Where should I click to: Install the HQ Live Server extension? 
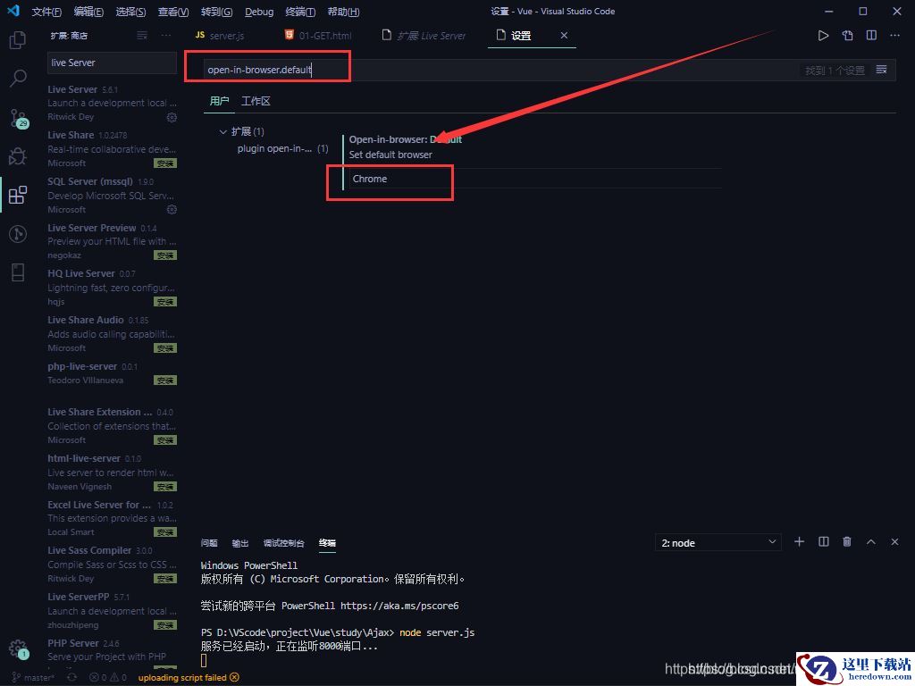pos(165,302)
